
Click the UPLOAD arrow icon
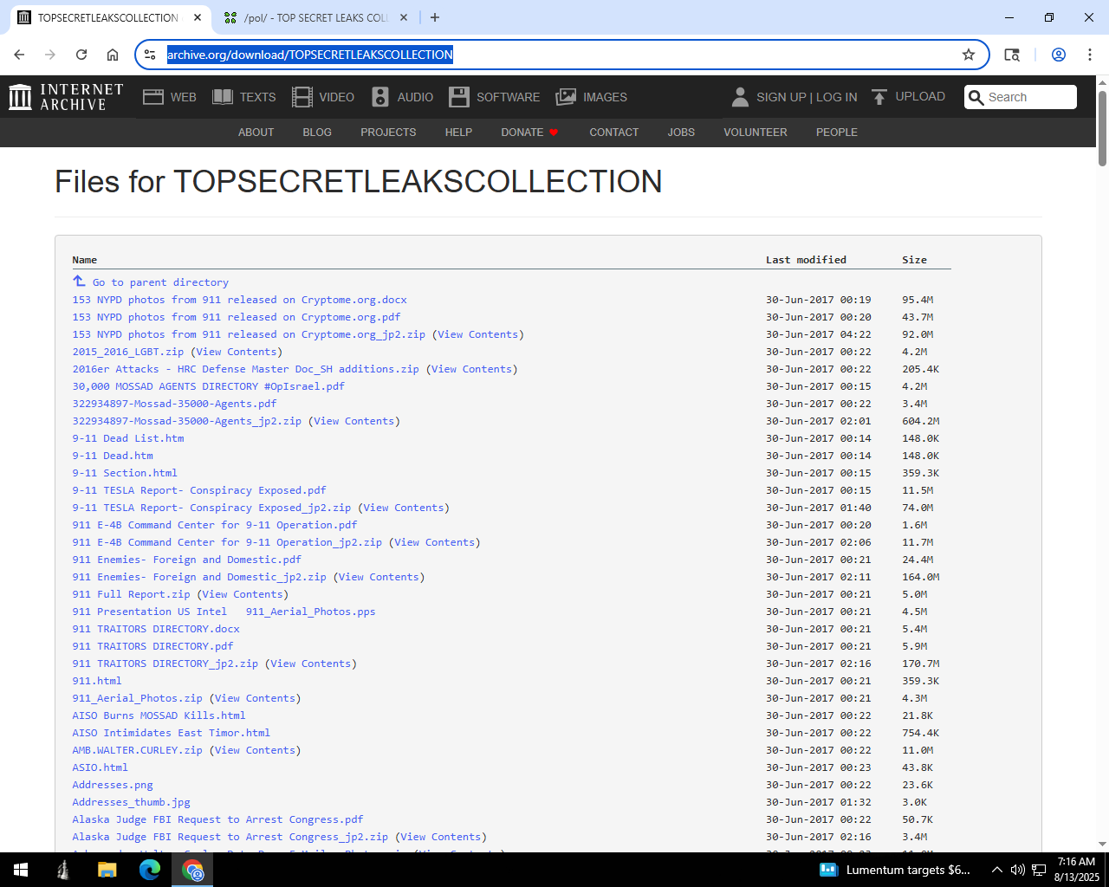[879, 97]
